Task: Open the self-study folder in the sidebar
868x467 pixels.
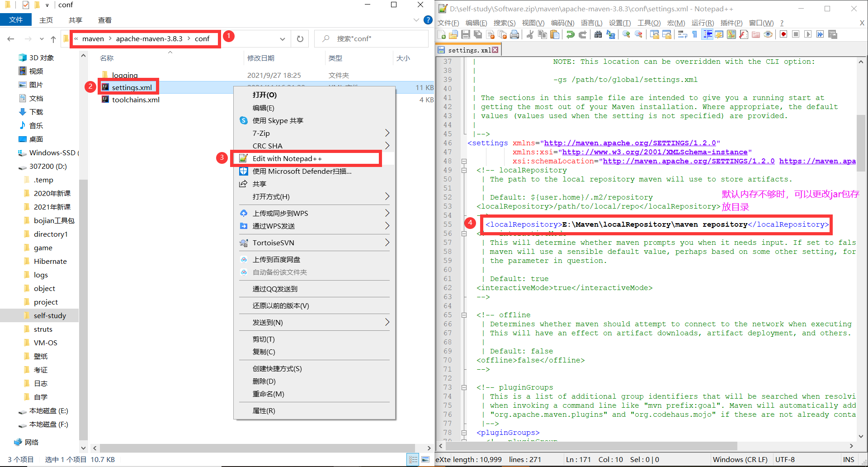Action: (50, 315)
